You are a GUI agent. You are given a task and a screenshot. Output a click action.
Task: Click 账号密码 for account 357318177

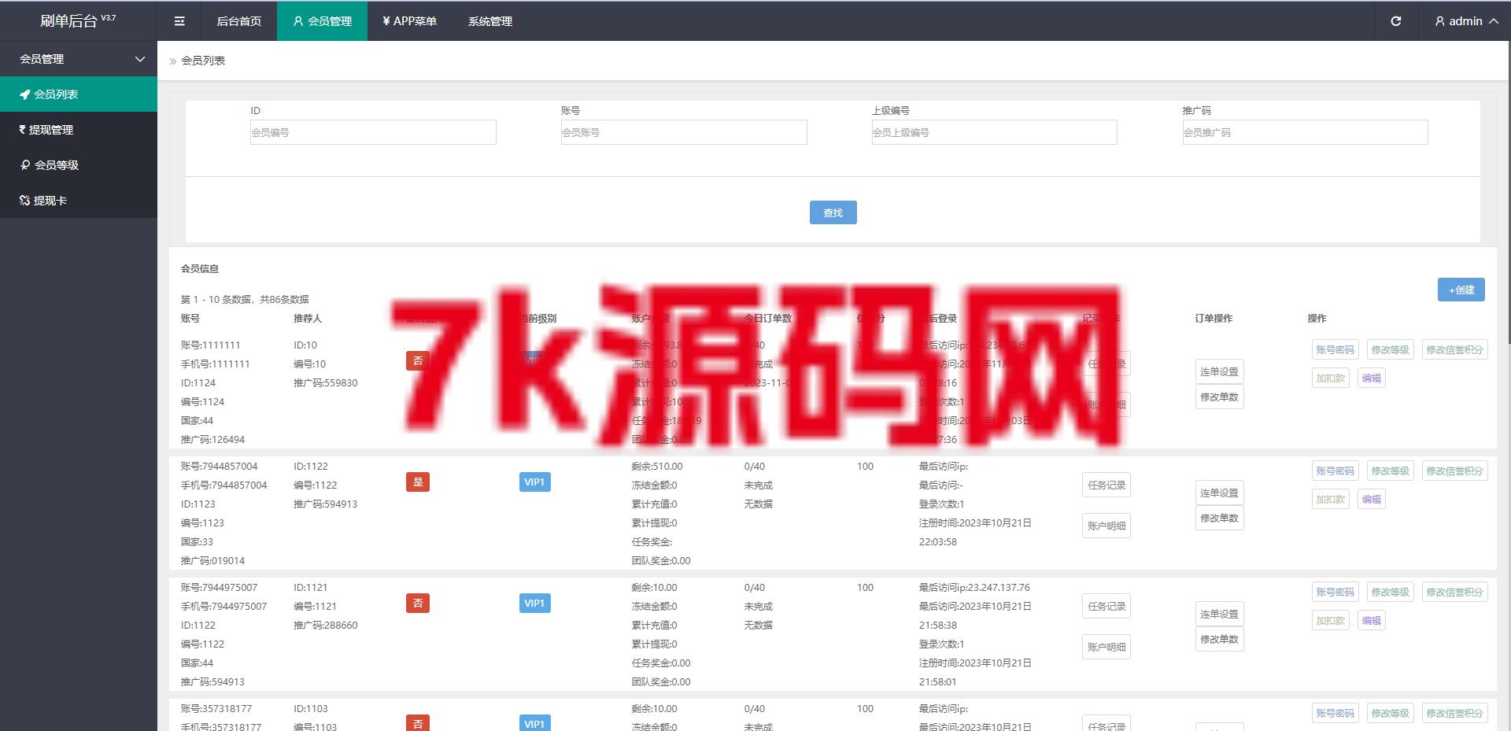click(x=1336, y=713)
